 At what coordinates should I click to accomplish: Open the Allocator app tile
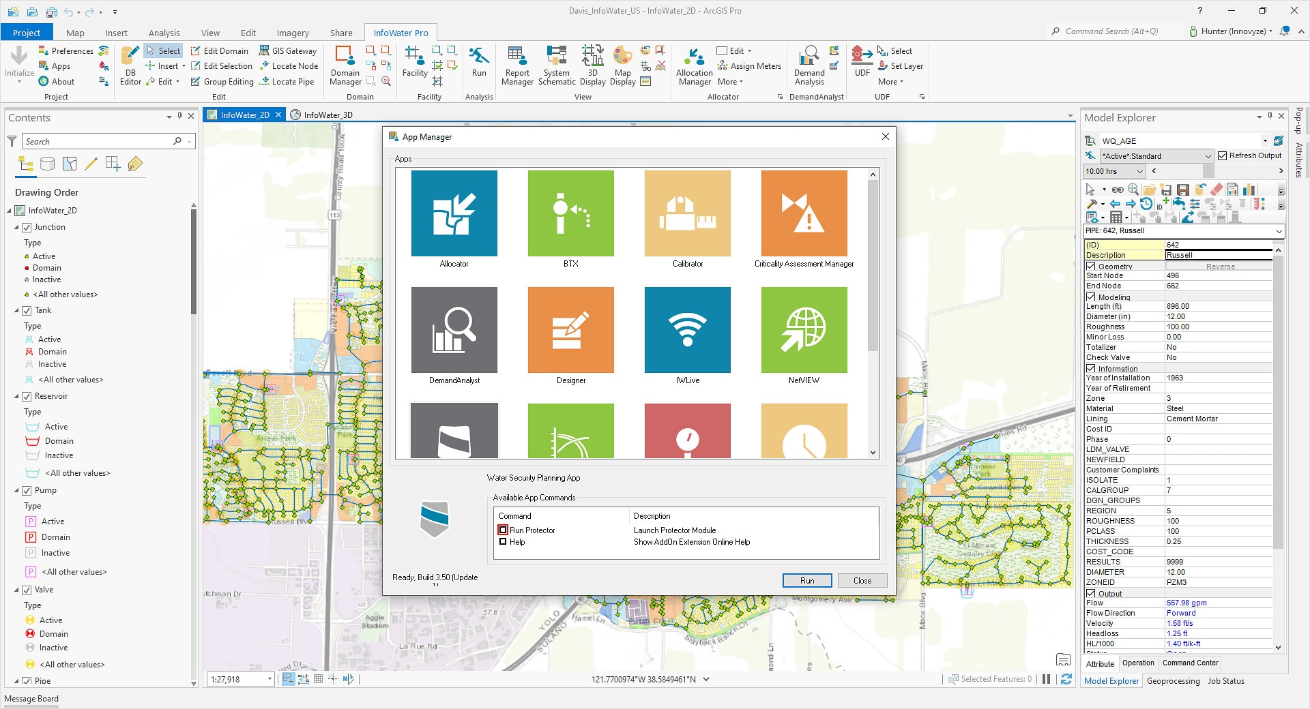[454, 213]
